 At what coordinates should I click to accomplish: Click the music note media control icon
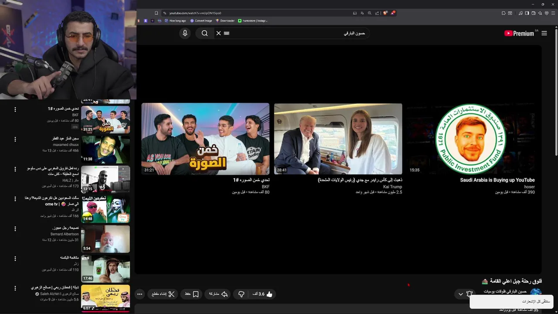click(521, 13)
